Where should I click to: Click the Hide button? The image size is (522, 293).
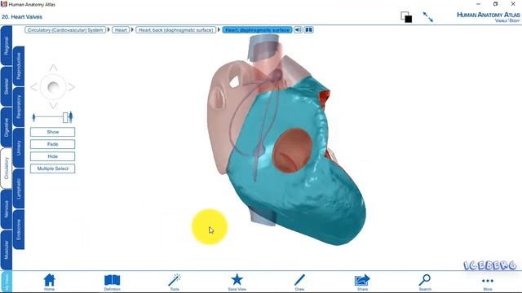52,156
